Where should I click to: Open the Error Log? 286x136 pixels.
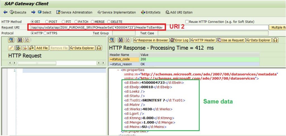(x=180, y=40)
